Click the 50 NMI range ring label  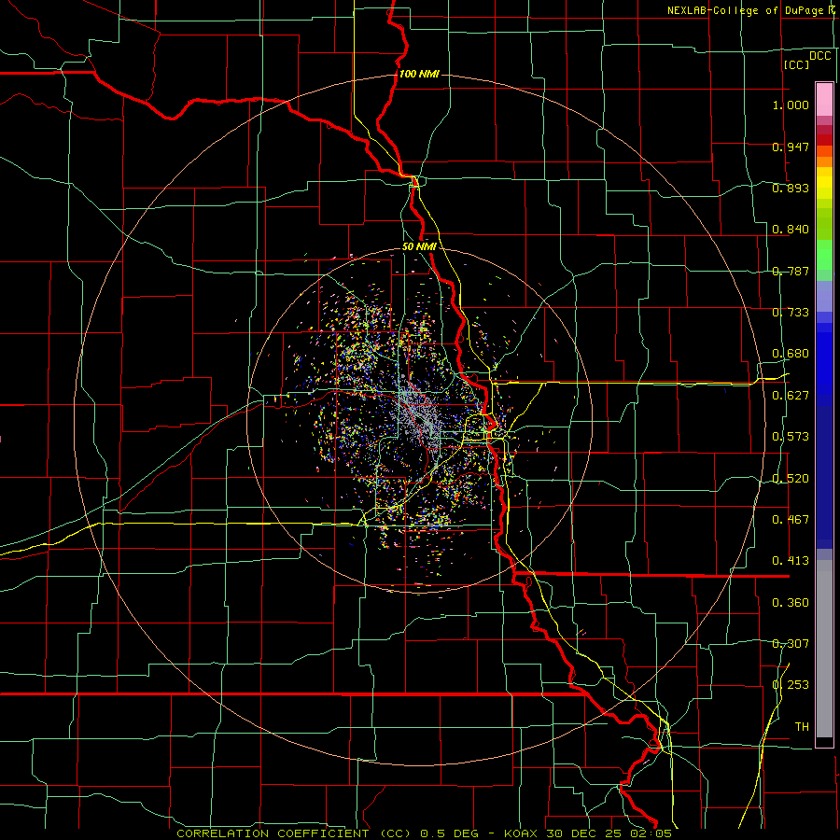coord(419,246)
